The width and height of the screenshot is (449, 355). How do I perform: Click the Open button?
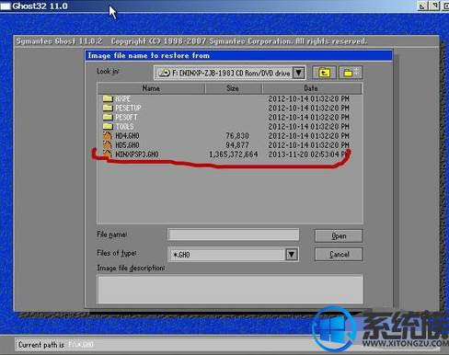click(x=339, y=236)
